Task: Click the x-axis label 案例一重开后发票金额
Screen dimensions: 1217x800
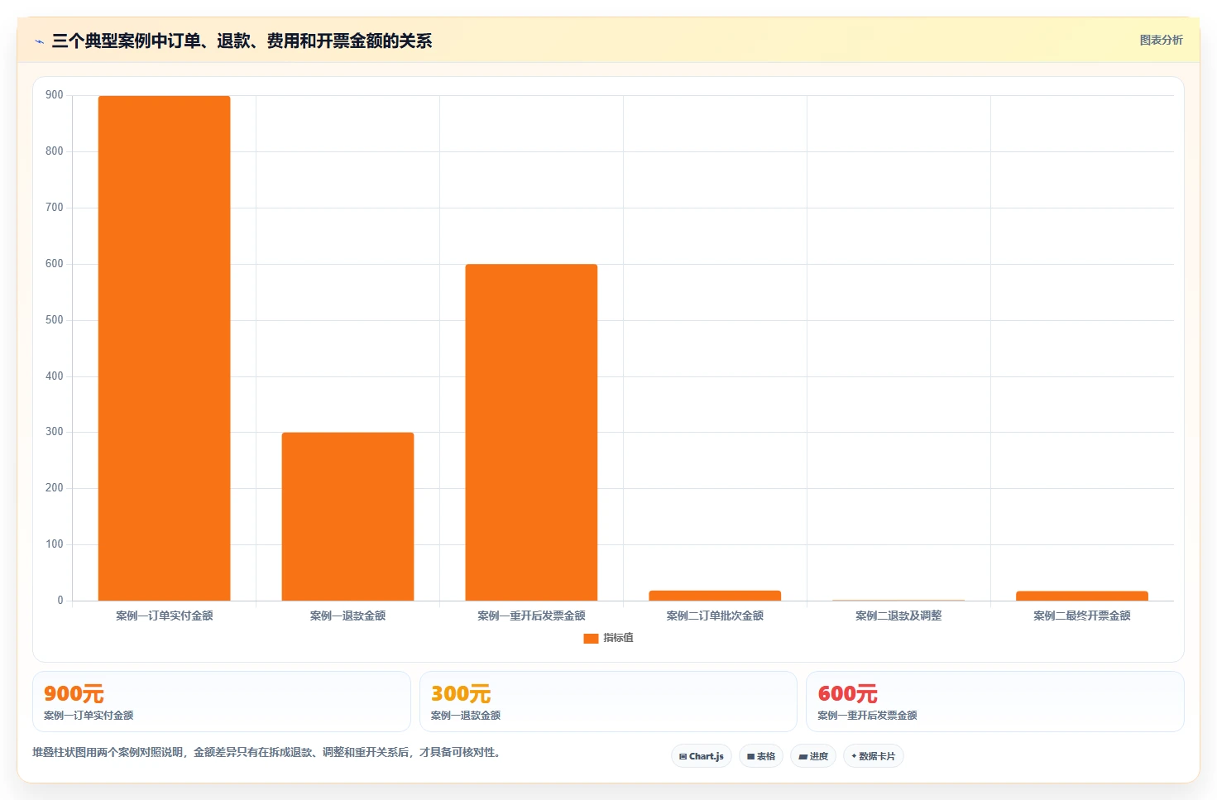Action: coord(531,616)
